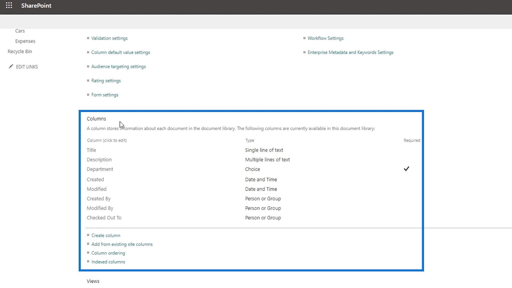Image resolution: width=512 pixels, height=288 pixels.
Task: Select Create column link
Action: 106,235
